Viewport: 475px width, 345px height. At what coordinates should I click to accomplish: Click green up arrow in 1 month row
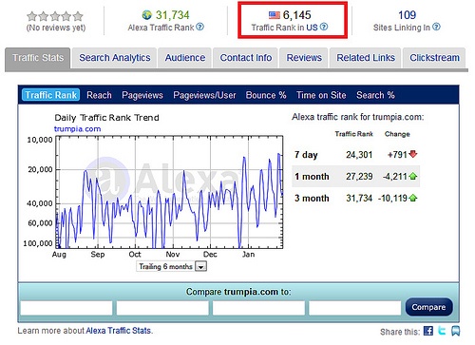[x=413, y=176]
